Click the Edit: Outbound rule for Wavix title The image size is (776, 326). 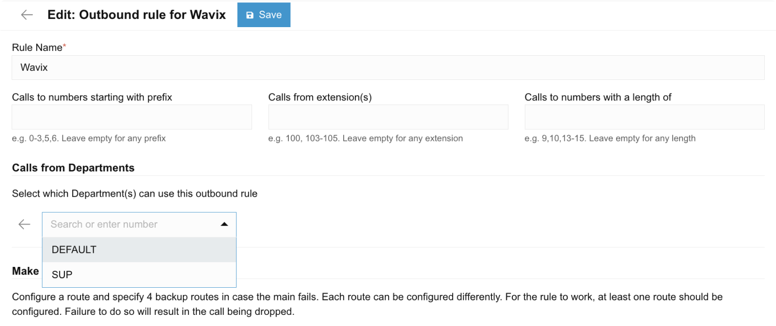coord(136,15)
